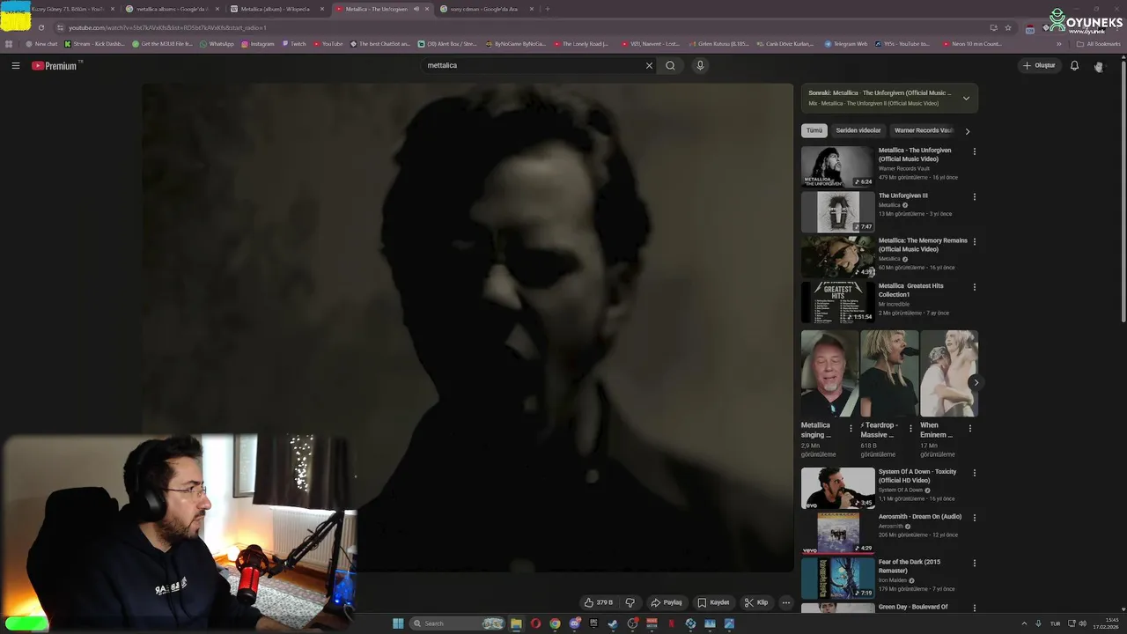Open options for Metallica singing Short
Image resolution: width=1127 pixels, height=634 pixels.
coord(851,429)
